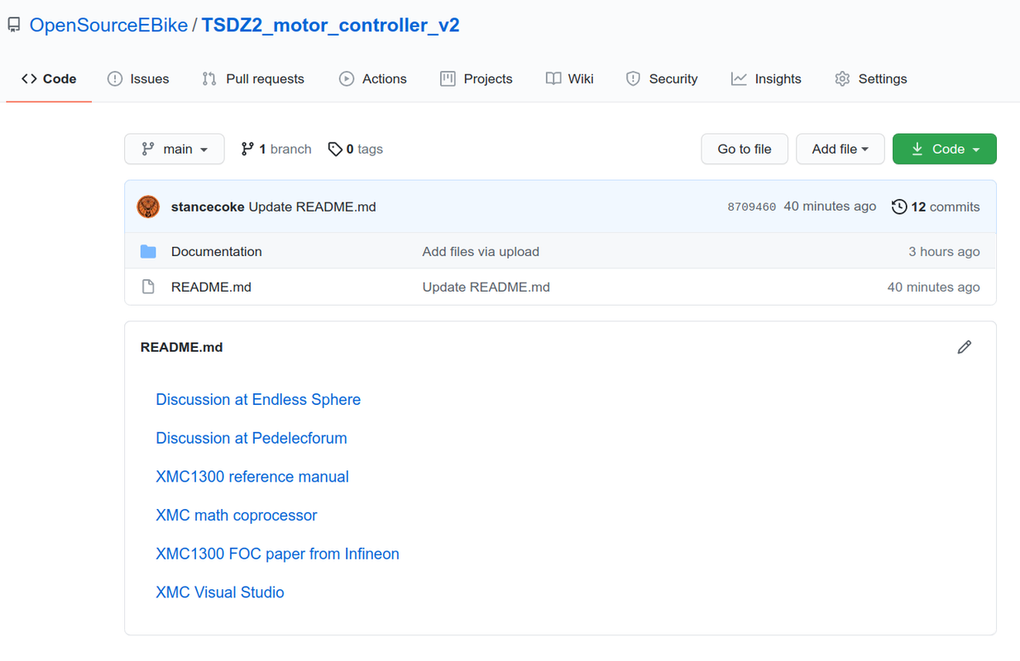Open the repository Settings tab
The image size is (1020, 661).
[x=871, y=78]
